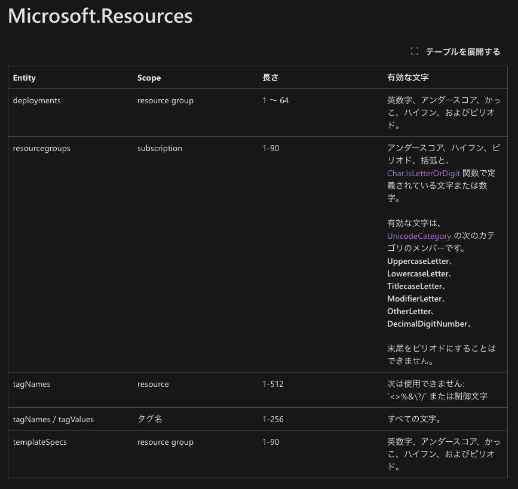The width and height of the screenshot is (518, 489).
Task: Click the 次は使用できません: text
Action: pyautogui.click(x=425, y=384)
